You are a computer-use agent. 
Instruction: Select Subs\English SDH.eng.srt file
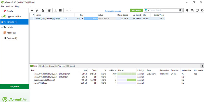[x=44, y=80]
